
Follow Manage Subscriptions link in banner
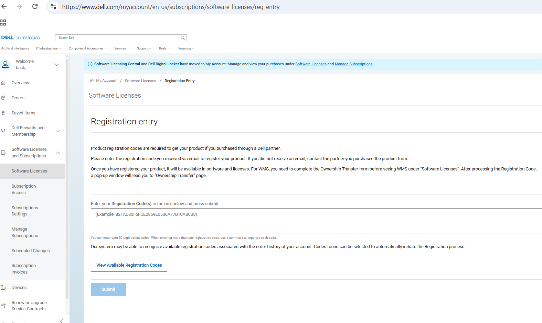point(353,64)
